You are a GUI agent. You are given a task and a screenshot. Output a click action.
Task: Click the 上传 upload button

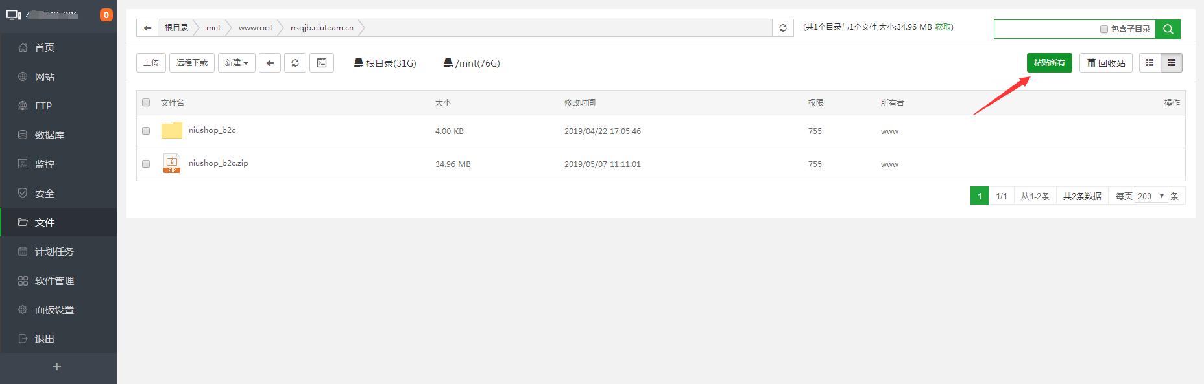(151, 63)
